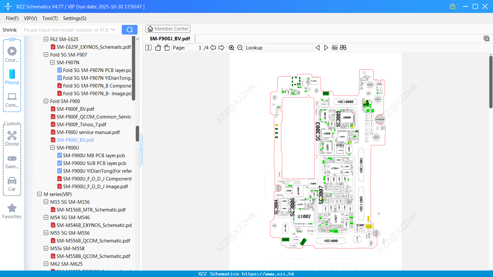The height and width of the screenshot is (277, 493).
Task: Open the Courses sidebar icon
Action: pyautogui.click(x=12, y=54)
